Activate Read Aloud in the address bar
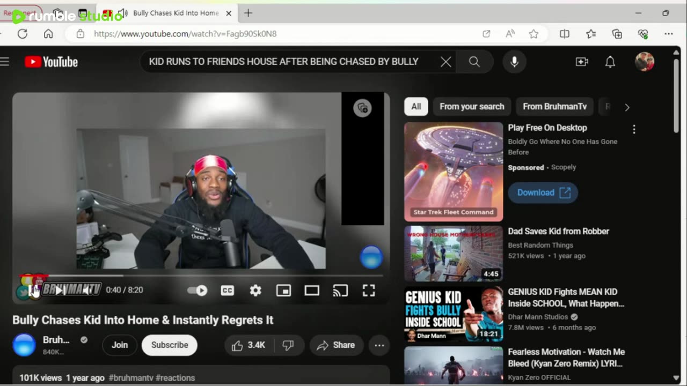The image size is (687, 386). (510, 34)
